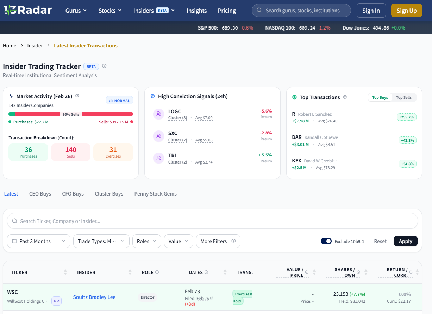Sort by TICKER column arrows
The image size is (432, 314).
coord(65,272)
